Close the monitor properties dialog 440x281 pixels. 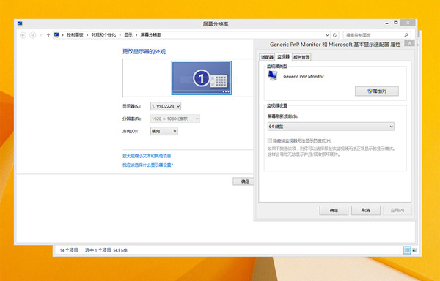409,43
